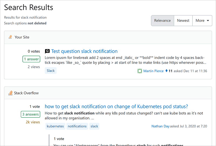The image size is (216, 146).
Task: Click the Search Results heading
Action: 29,7
